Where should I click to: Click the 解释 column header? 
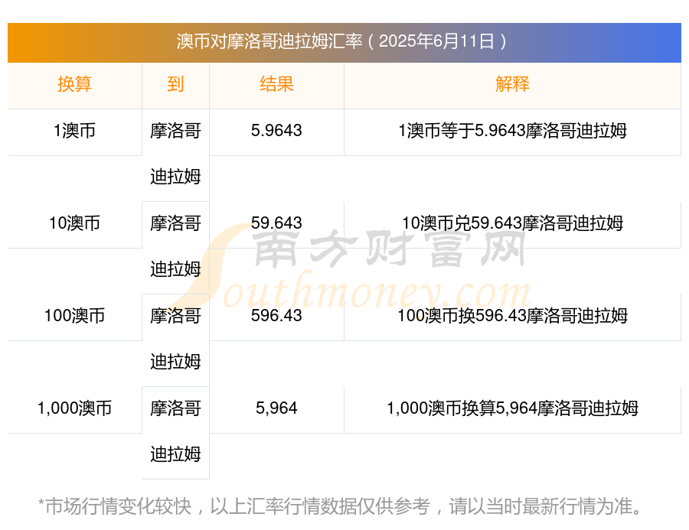(512, 84)
